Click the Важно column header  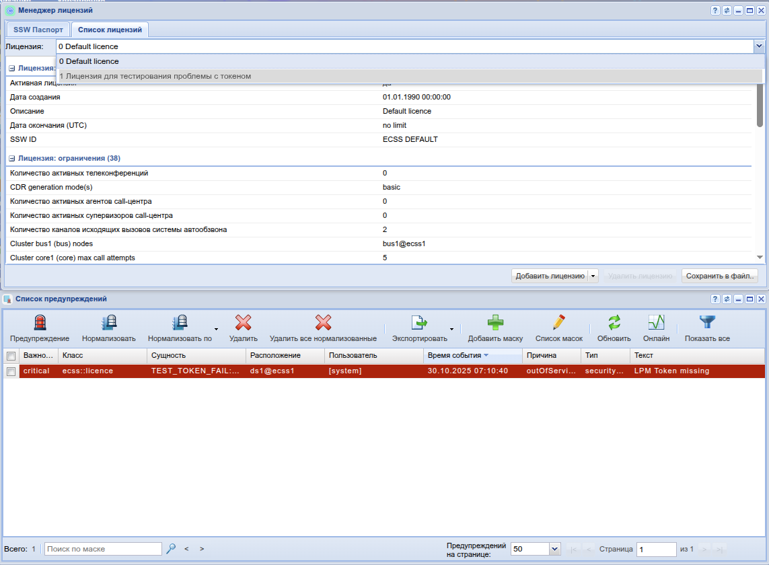(x=38, y=355)
